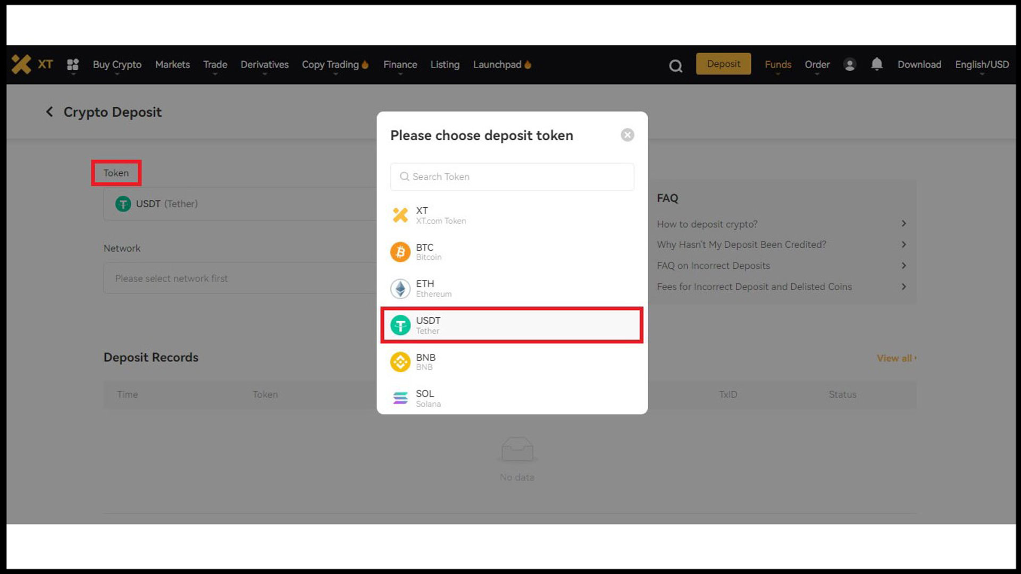
Task: Expand chevron beside 'Fees for Incorrect Deposit'
Action: coord(903,286)
